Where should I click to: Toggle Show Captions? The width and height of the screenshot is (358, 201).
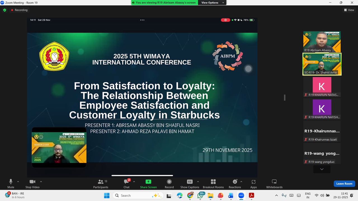190,184
